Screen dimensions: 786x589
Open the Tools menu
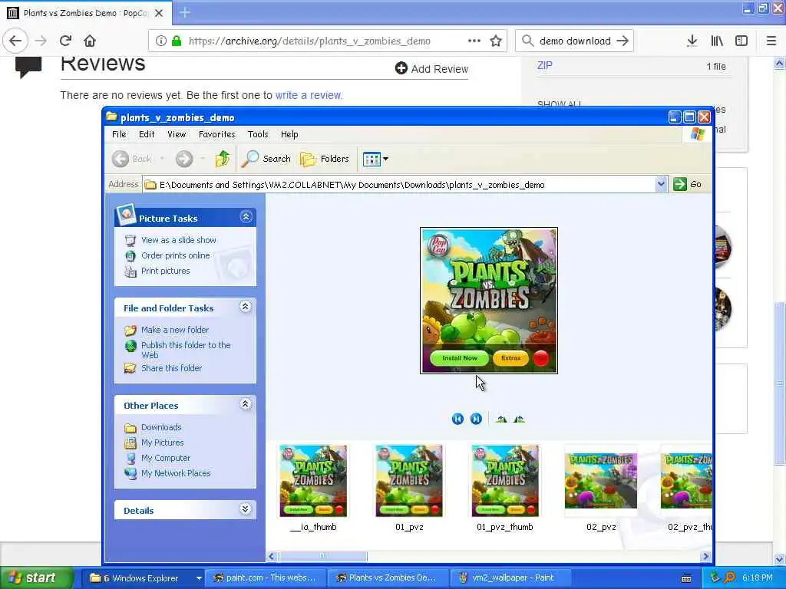tap(258, 134)
